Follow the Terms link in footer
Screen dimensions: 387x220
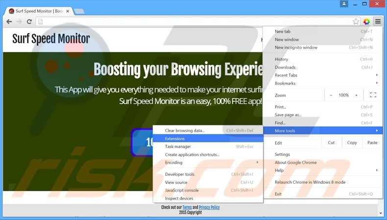(187, 207)
